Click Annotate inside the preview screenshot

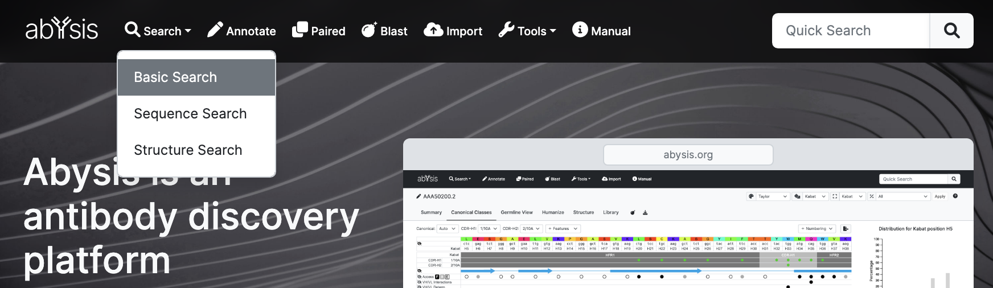point(494,179)
